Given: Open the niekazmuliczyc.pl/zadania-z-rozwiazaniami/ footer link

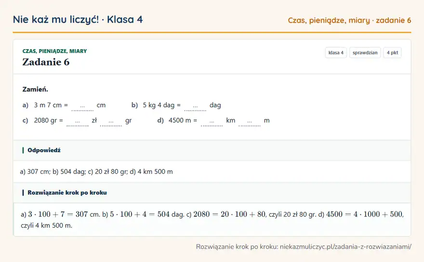Looking at the screenshot, I should 345,247.
